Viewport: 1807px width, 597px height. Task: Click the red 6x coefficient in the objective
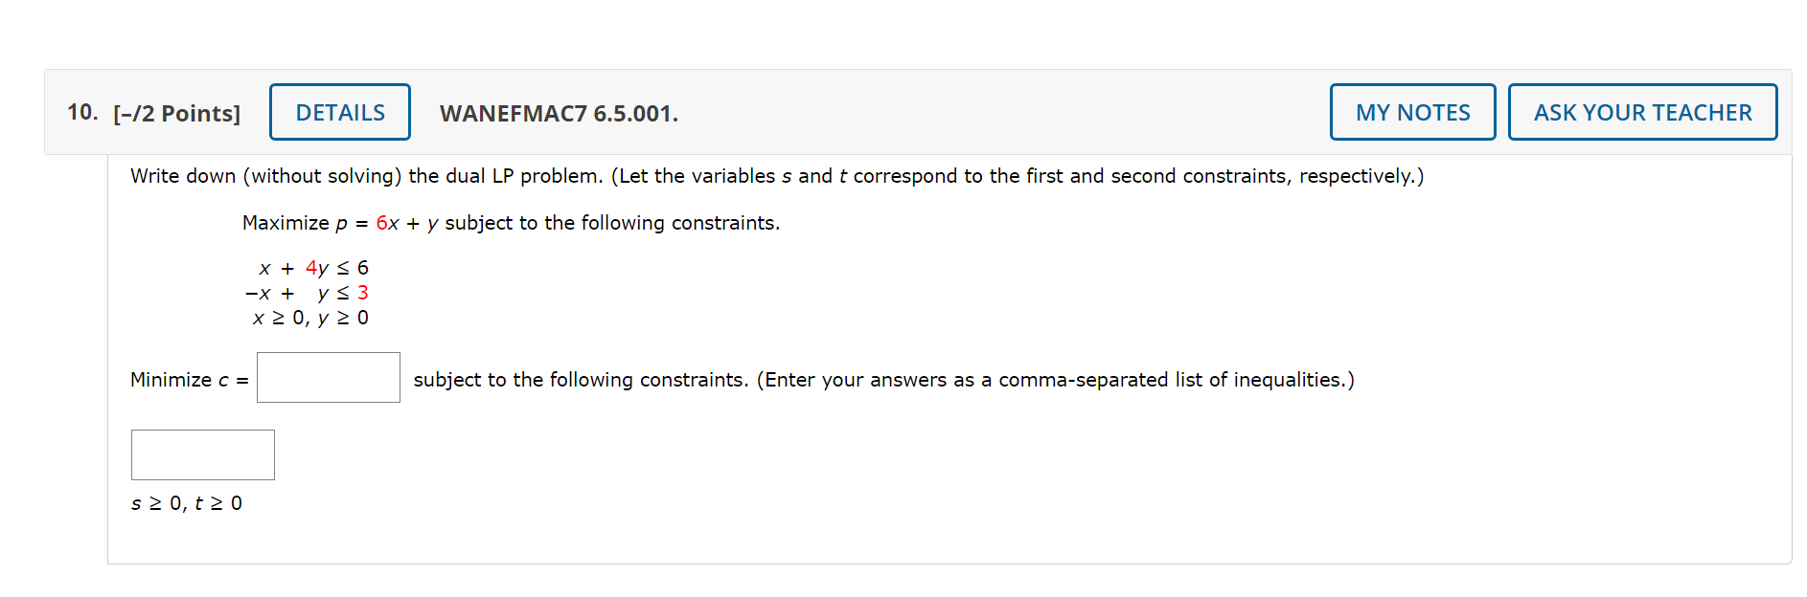coord(387,222)
